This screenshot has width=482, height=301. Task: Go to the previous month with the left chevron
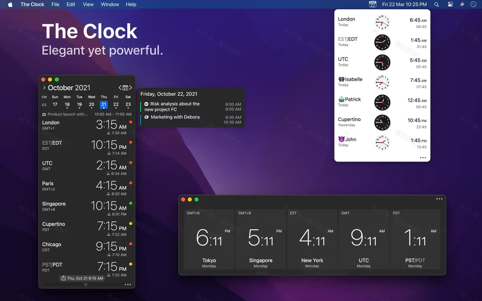[x=120, y=87]
